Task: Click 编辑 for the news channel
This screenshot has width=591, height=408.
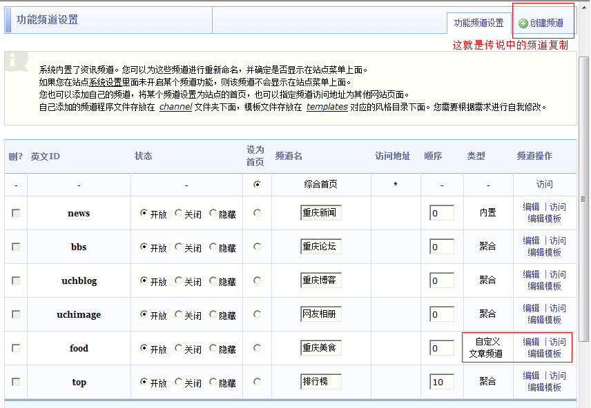Action: [x=531, y=207]
